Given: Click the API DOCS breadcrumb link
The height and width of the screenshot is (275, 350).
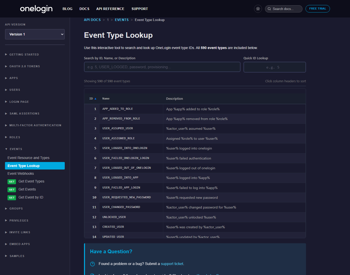Looking at the screenshot, I should click(x=92, y=20).
